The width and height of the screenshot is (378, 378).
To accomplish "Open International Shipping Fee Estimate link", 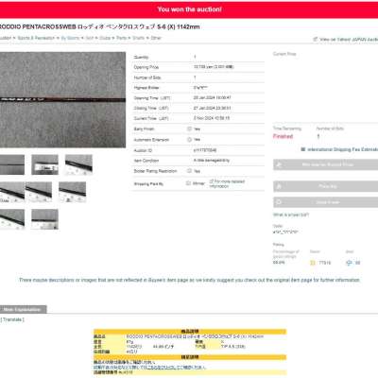I will tap(342, 149).
